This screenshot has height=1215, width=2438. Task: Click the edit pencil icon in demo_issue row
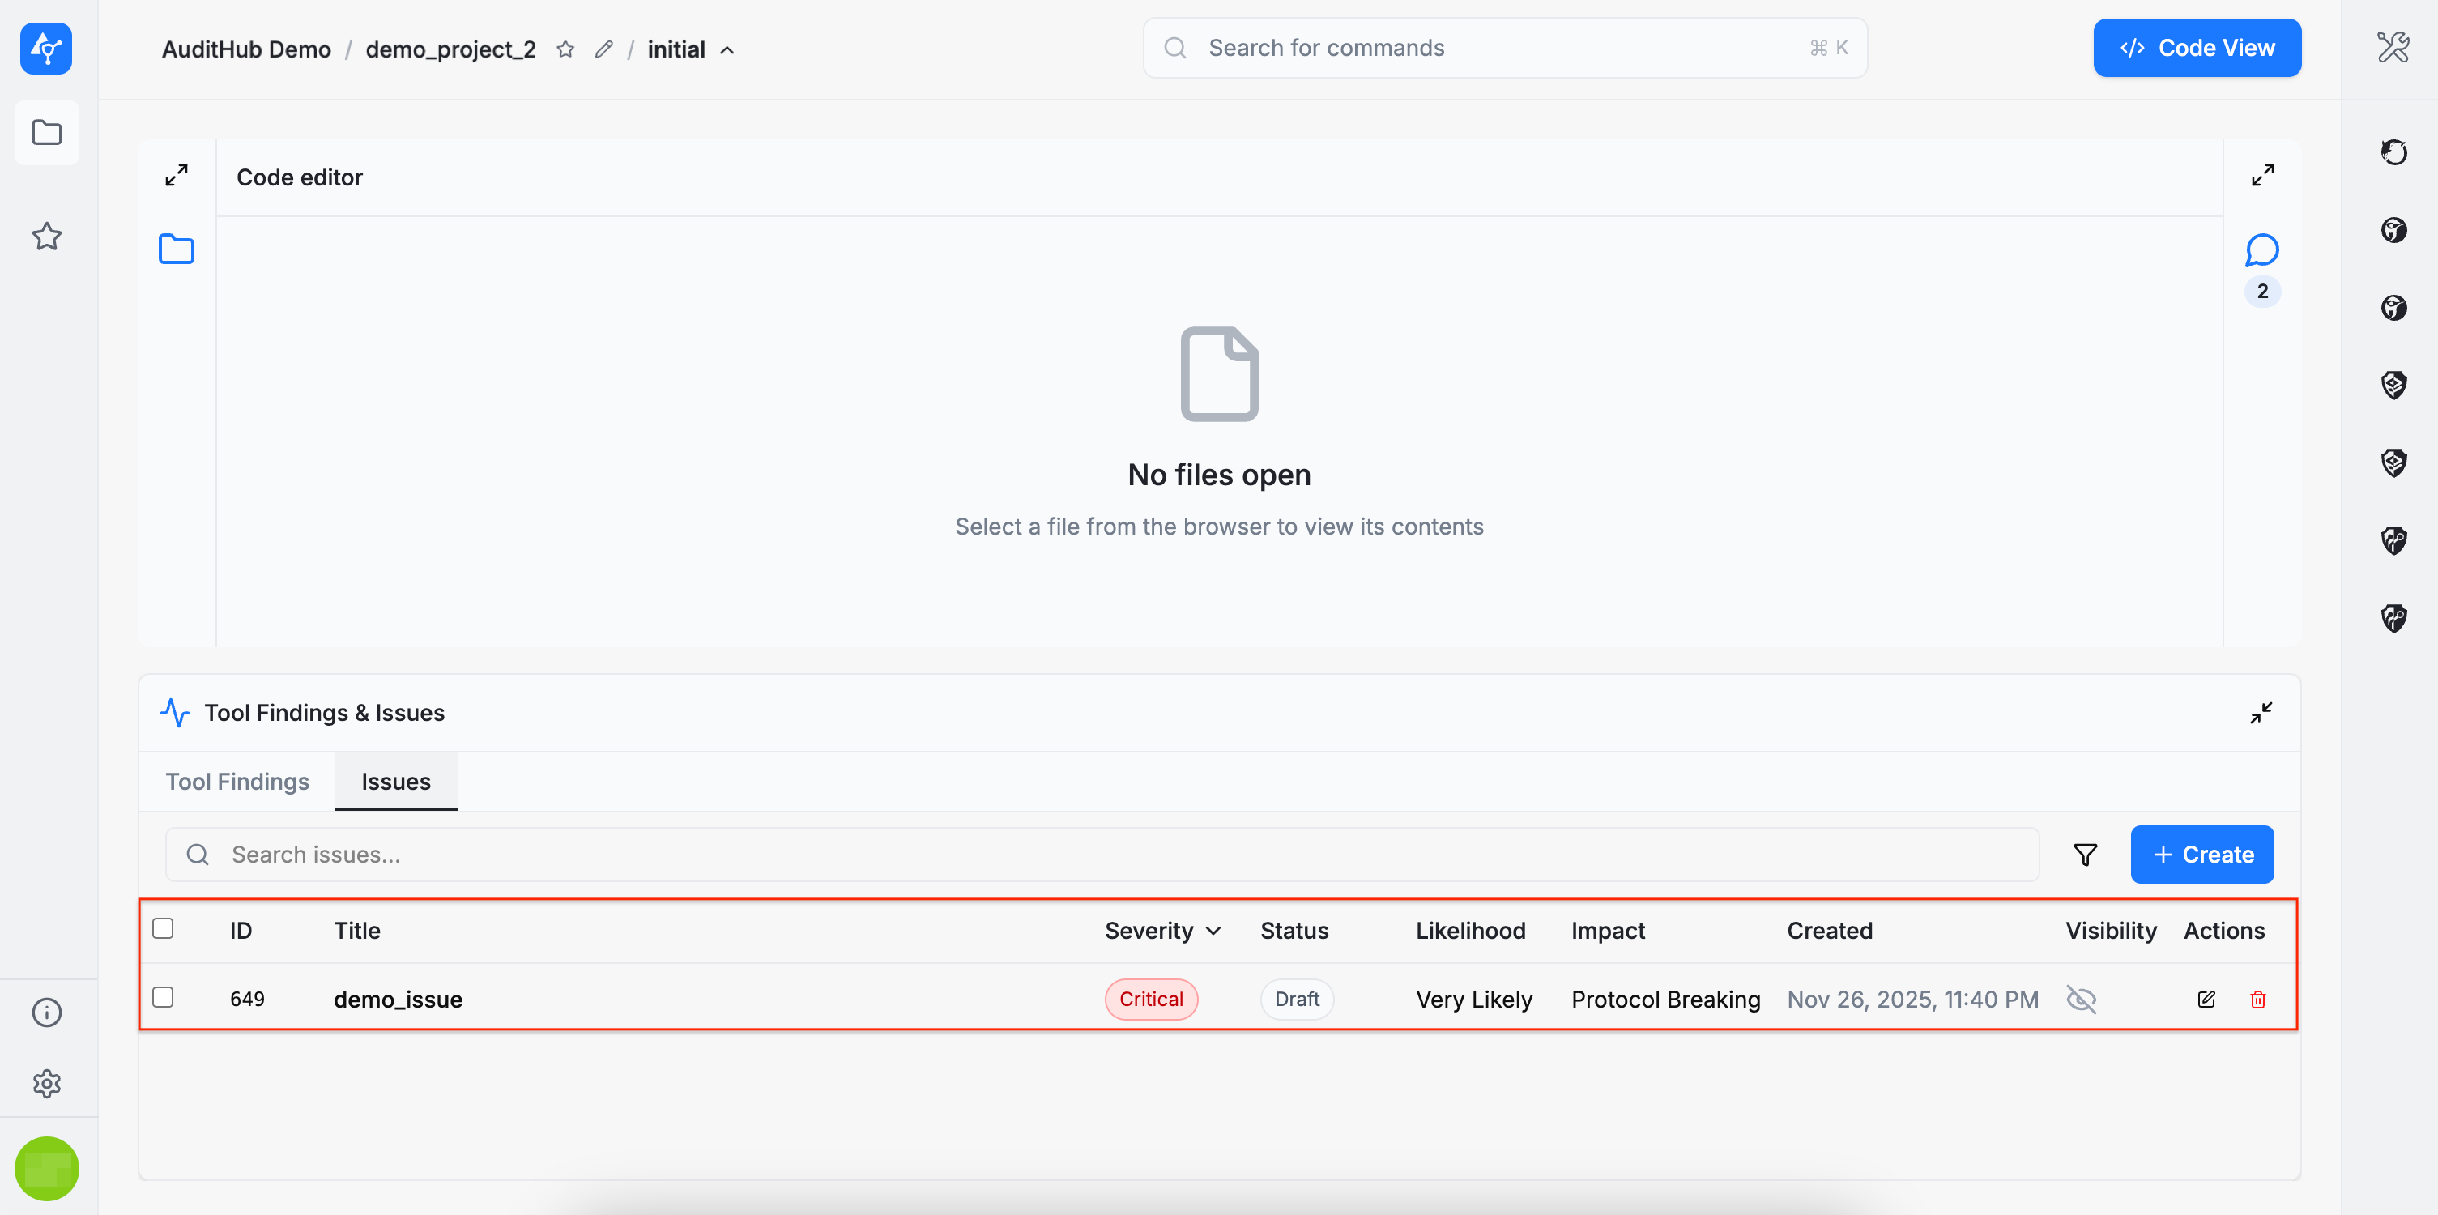(2206, 1000)
